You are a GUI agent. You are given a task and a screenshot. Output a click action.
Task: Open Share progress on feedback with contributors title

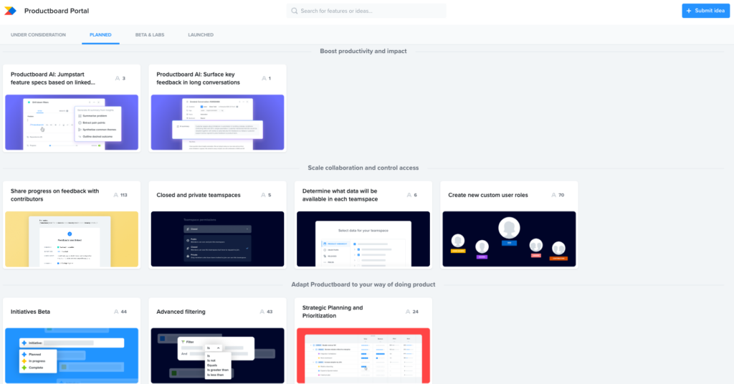[54, 195]
